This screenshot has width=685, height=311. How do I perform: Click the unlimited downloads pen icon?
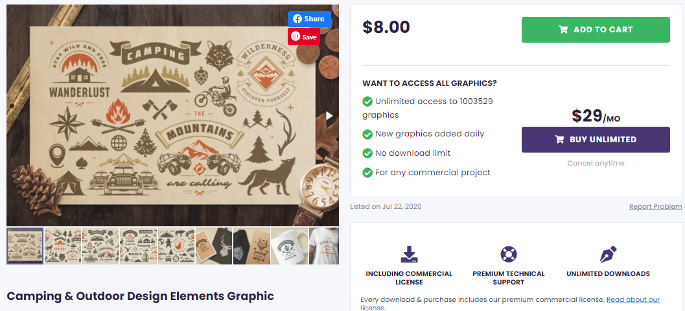tap(608, 253)
